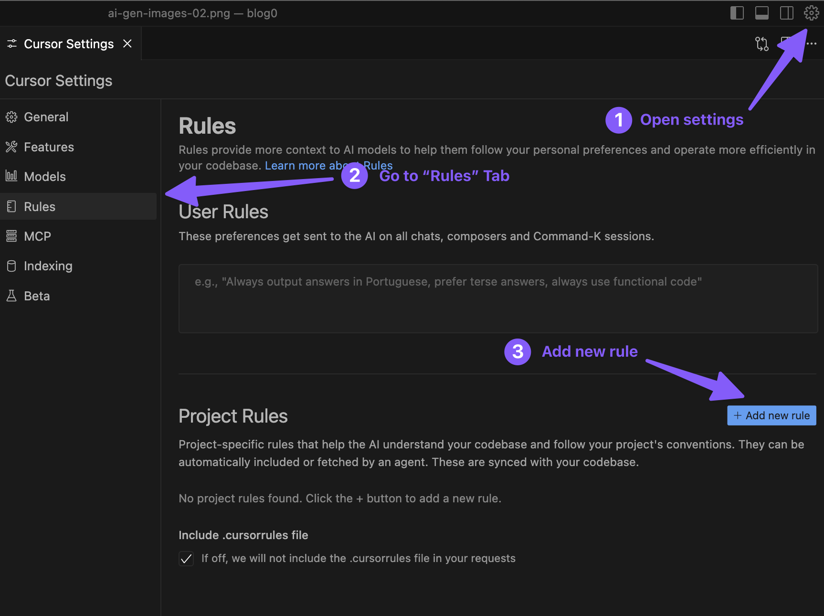Toggle the secondary sidebar layout icon
824x616 pixels.
[787, 13]
